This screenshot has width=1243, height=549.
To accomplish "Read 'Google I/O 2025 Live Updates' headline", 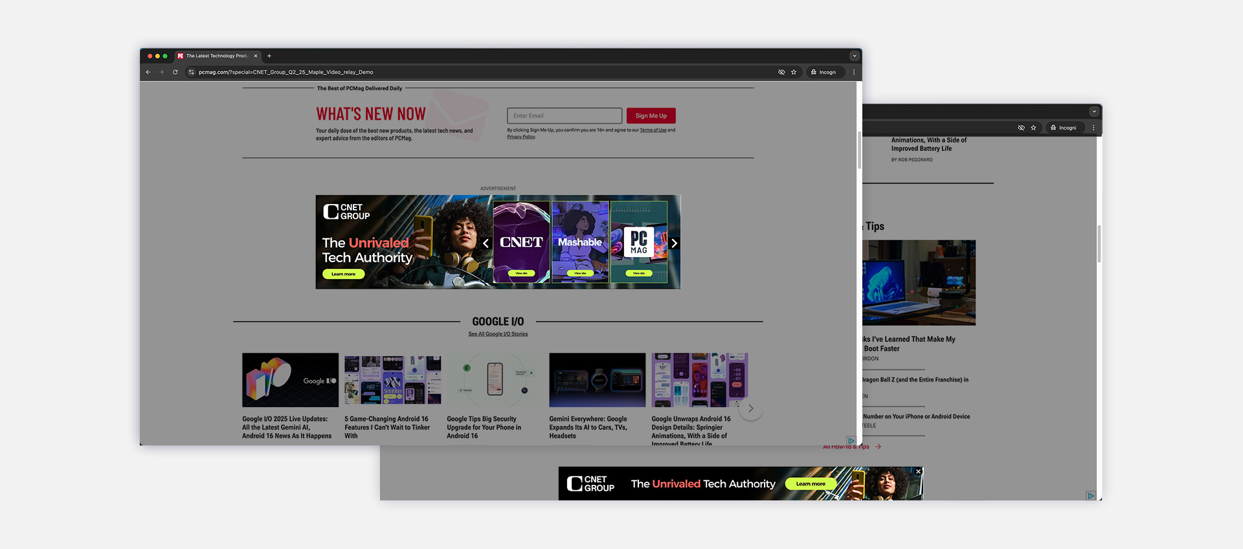I will (x=287, y=427).
